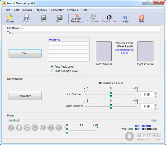
Task: Skip to the previous track button
Action: (51, 128)
